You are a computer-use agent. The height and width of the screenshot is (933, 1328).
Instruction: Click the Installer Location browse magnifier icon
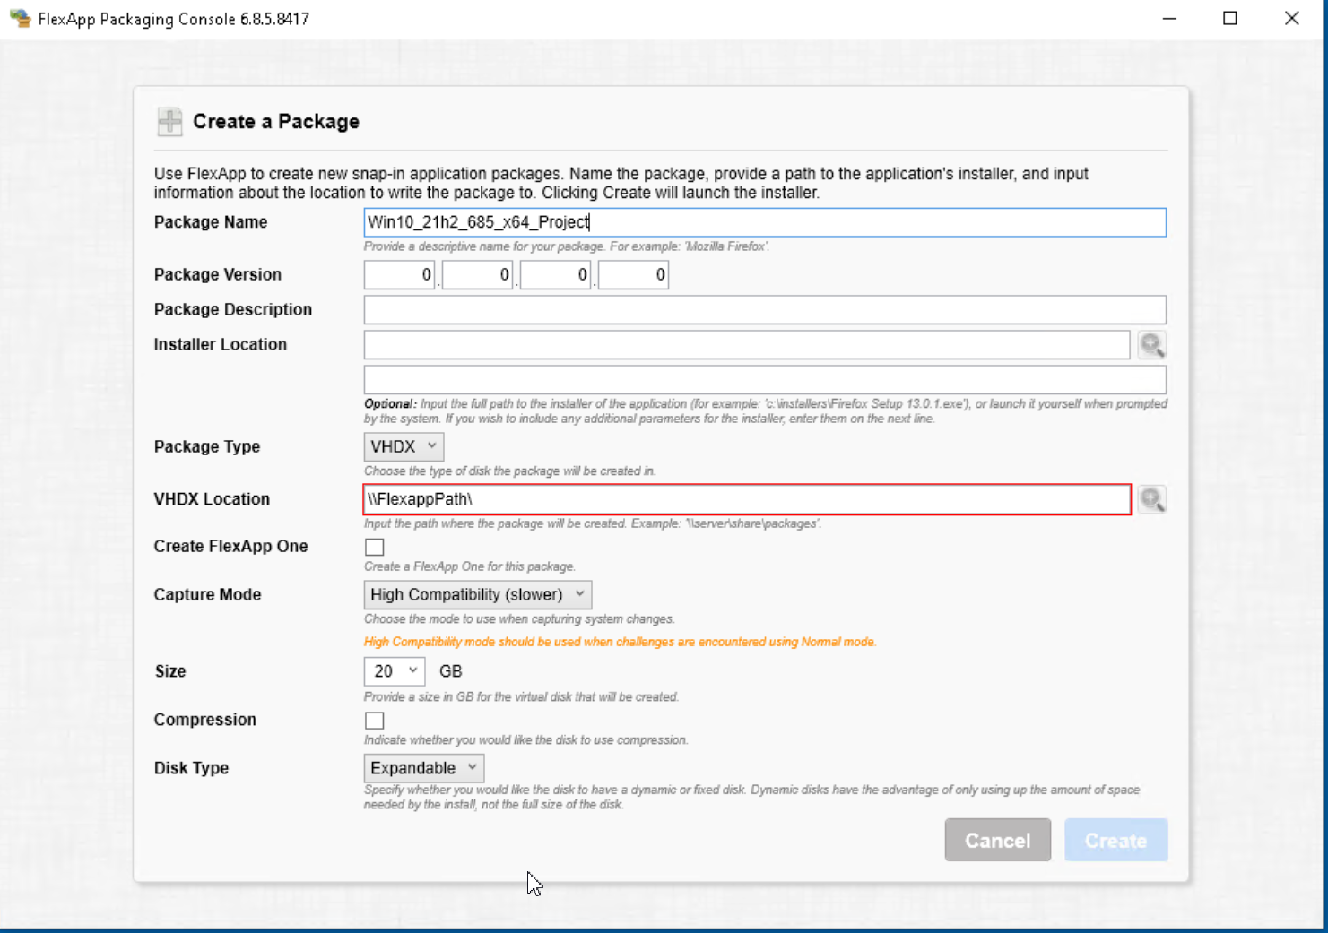(1152, 345)
